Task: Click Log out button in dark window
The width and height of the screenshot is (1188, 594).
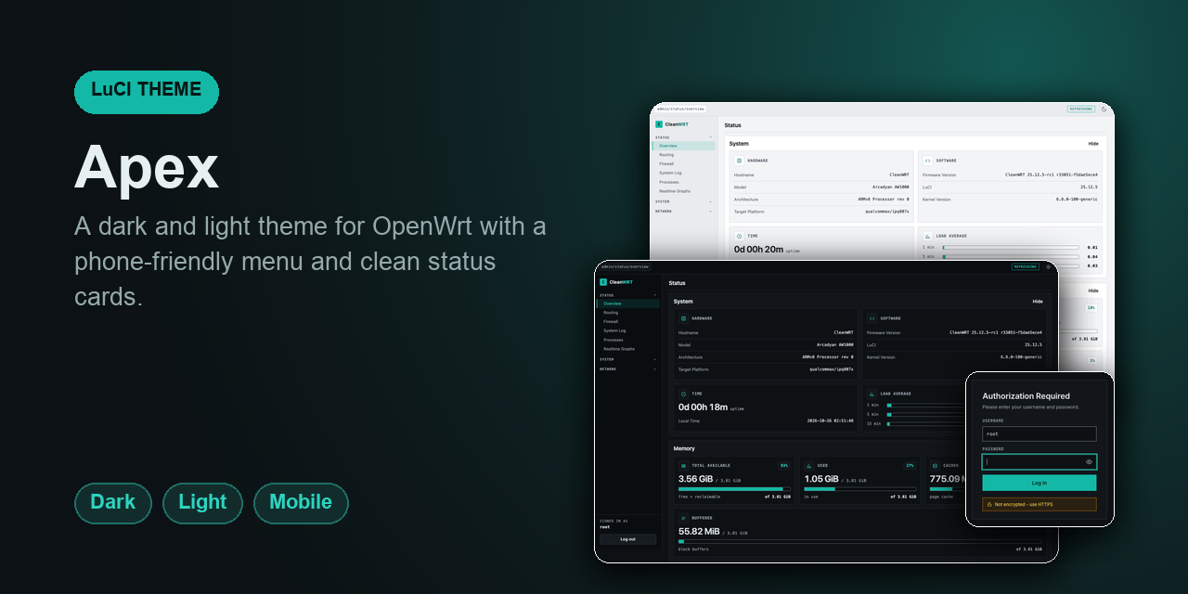Action: click(627, 539)
